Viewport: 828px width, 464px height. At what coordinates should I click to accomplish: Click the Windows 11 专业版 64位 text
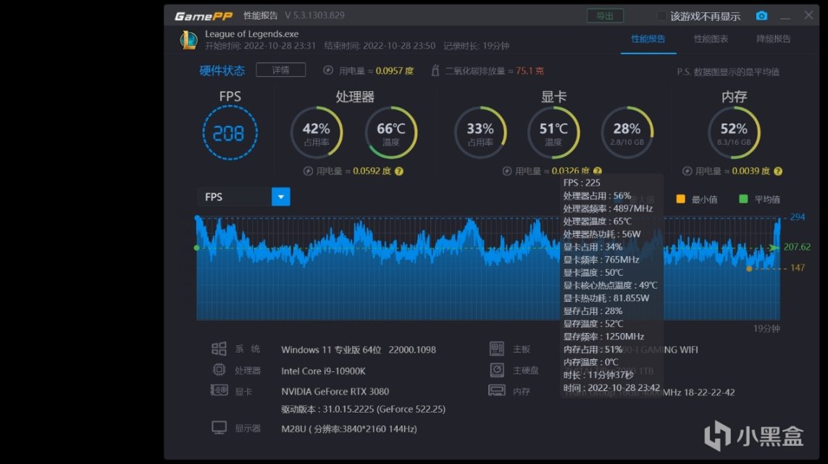coord(331,350)
